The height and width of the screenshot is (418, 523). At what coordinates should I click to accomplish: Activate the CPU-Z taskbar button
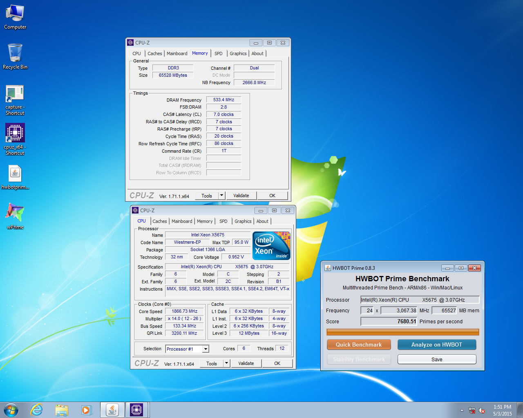tap(136, 410)
